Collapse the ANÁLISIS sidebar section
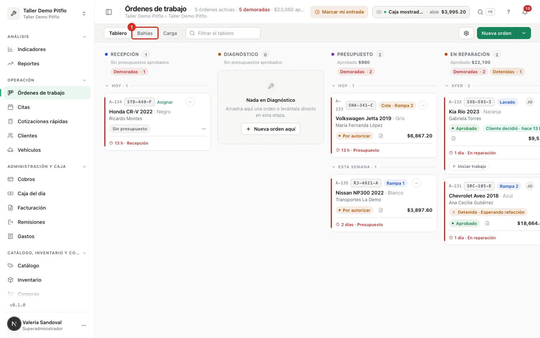540x338 pixels. 84,37
